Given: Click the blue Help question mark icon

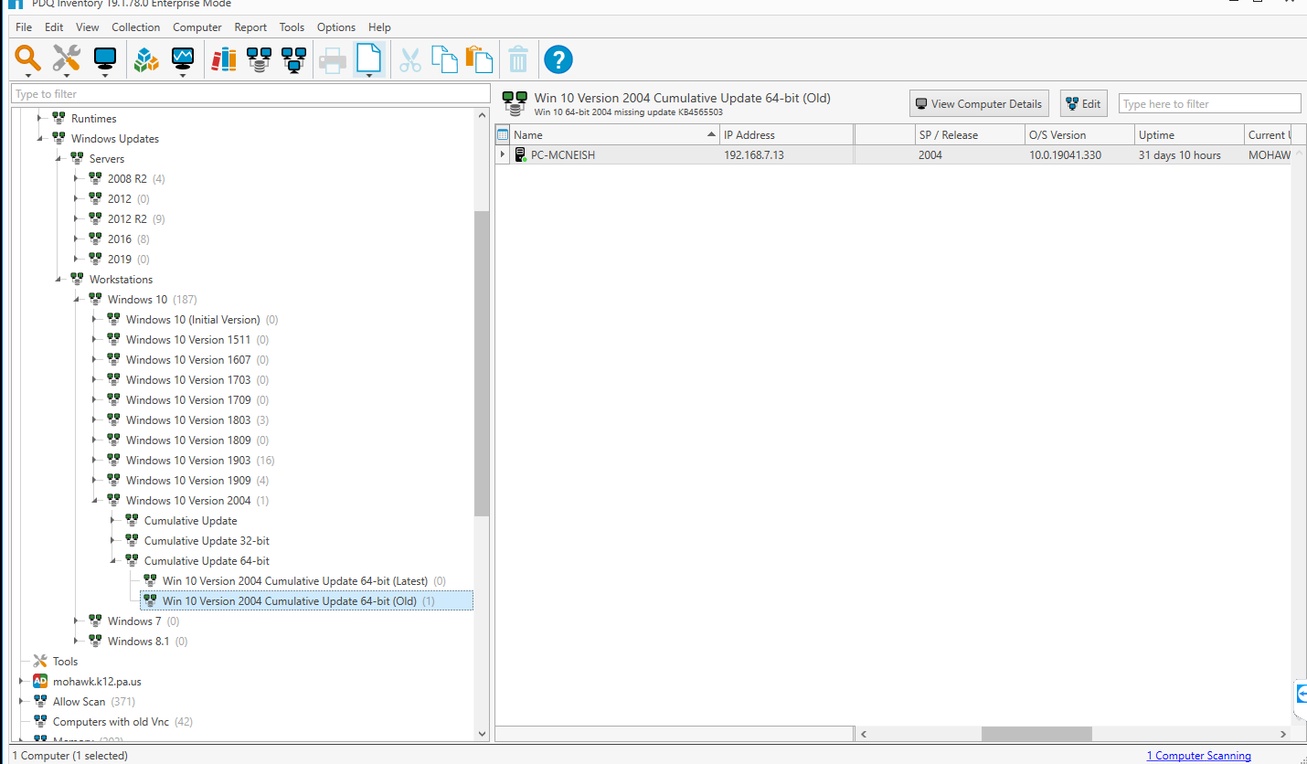Looking at the screenshot, I should tap(558, 60).
